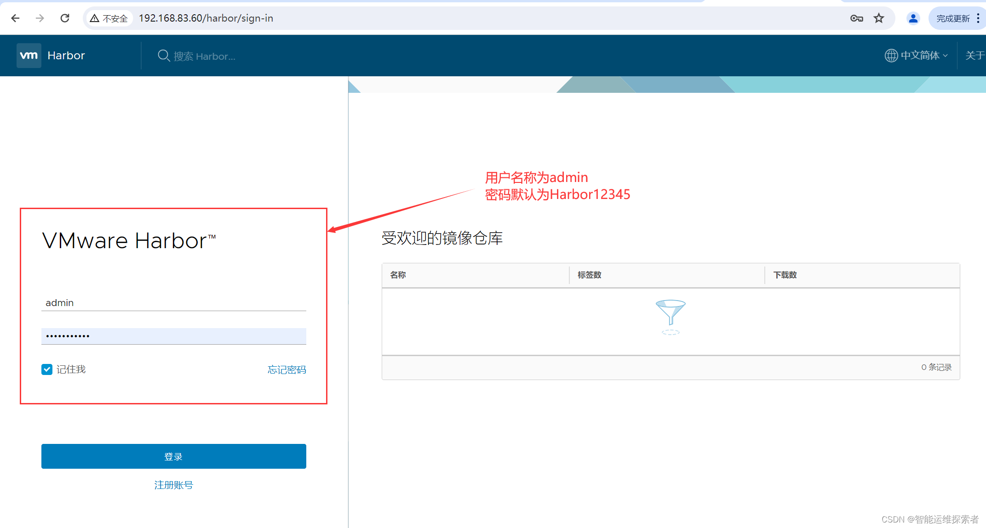Click the Harbor title in header
The height and width of the screenshot is (528, 986).
pyautogui.click(x=66, y=56)
